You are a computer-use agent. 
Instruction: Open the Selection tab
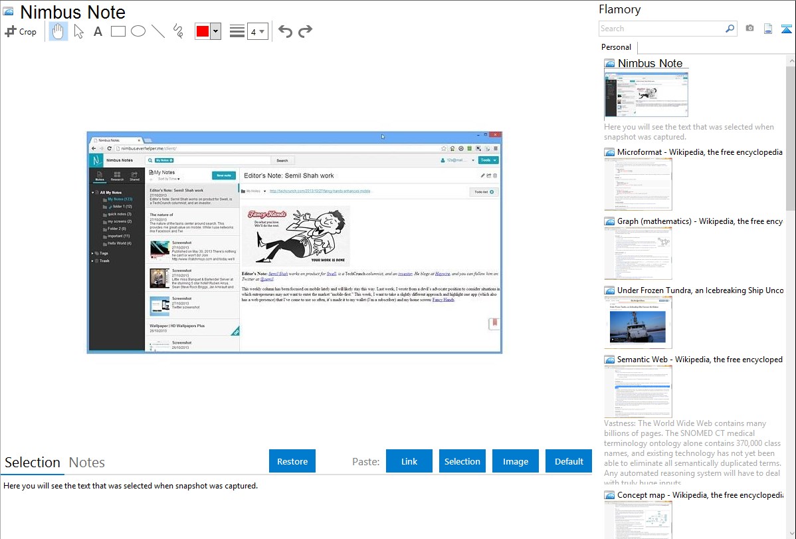click(x=33, y=463)
